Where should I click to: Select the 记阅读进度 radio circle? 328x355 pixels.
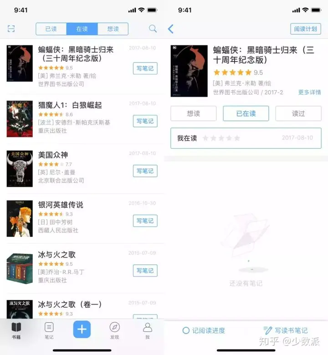186,330
